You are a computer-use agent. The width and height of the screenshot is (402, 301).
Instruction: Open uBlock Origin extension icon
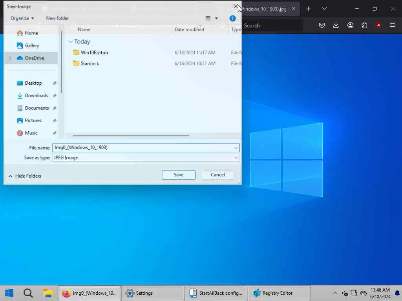[378, 25]
